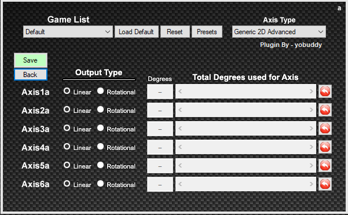Screen dimensions: 348x215
Task: Click Axis6a degrees slider right arrow
Action: click(312, 184)
